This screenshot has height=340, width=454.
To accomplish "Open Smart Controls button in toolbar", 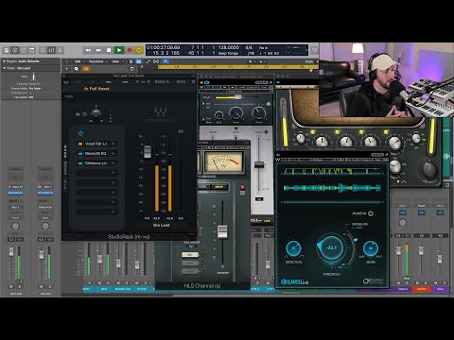I will 44,50.
